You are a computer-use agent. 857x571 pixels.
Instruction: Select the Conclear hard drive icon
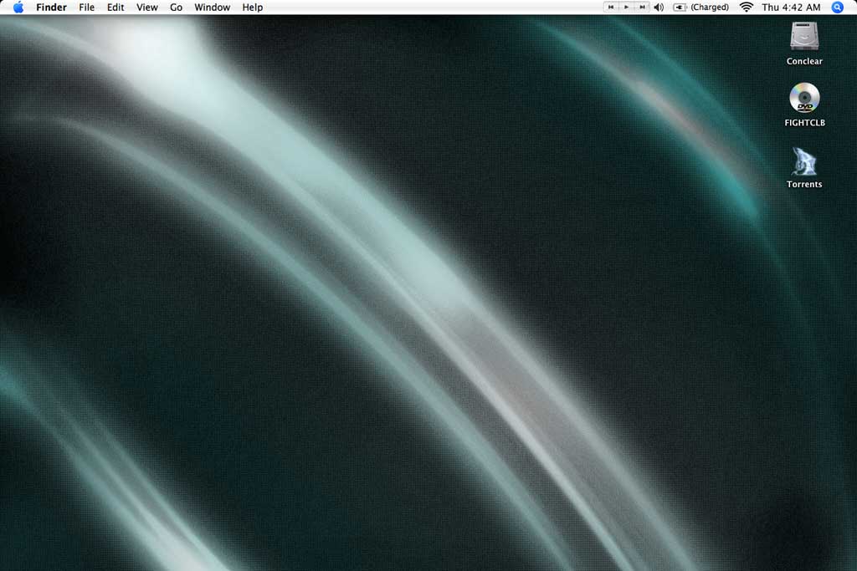[x=804, y=37]
